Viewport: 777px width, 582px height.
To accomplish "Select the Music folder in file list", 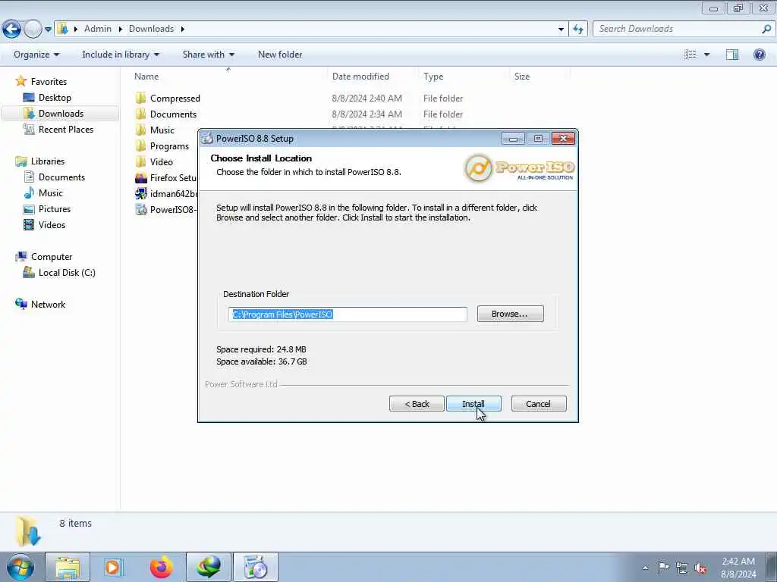I will [162, 130].
